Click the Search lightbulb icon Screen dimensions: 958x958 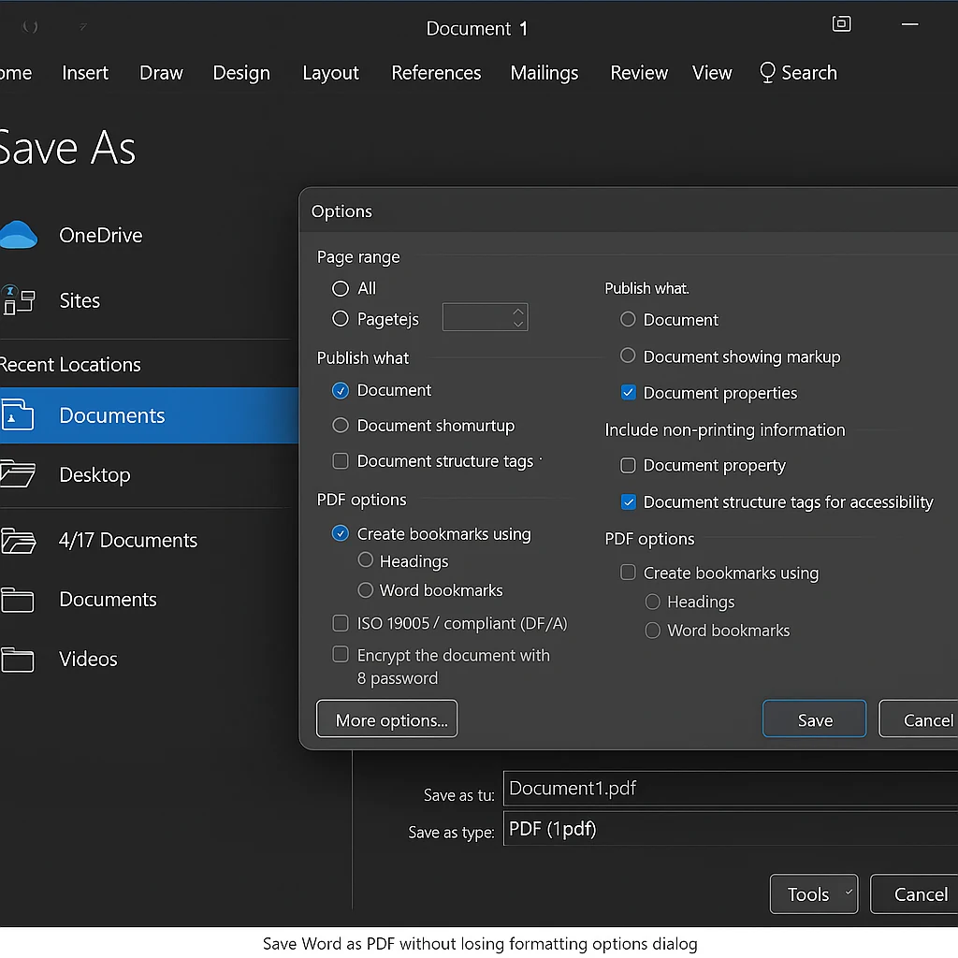pyautogui.click(x=767, y=73)
